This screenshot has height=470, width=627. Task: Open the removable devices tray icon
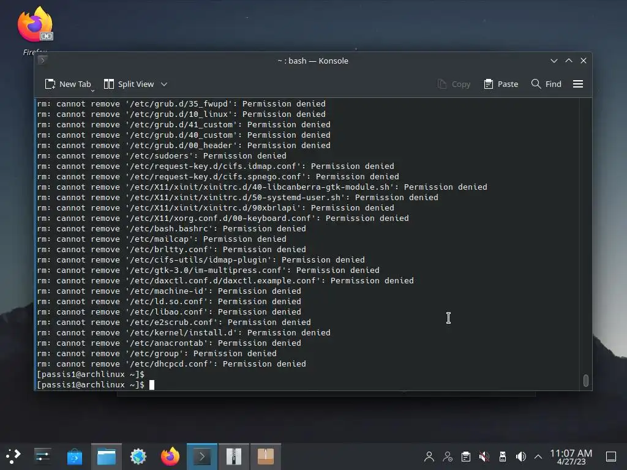[503, 457]
